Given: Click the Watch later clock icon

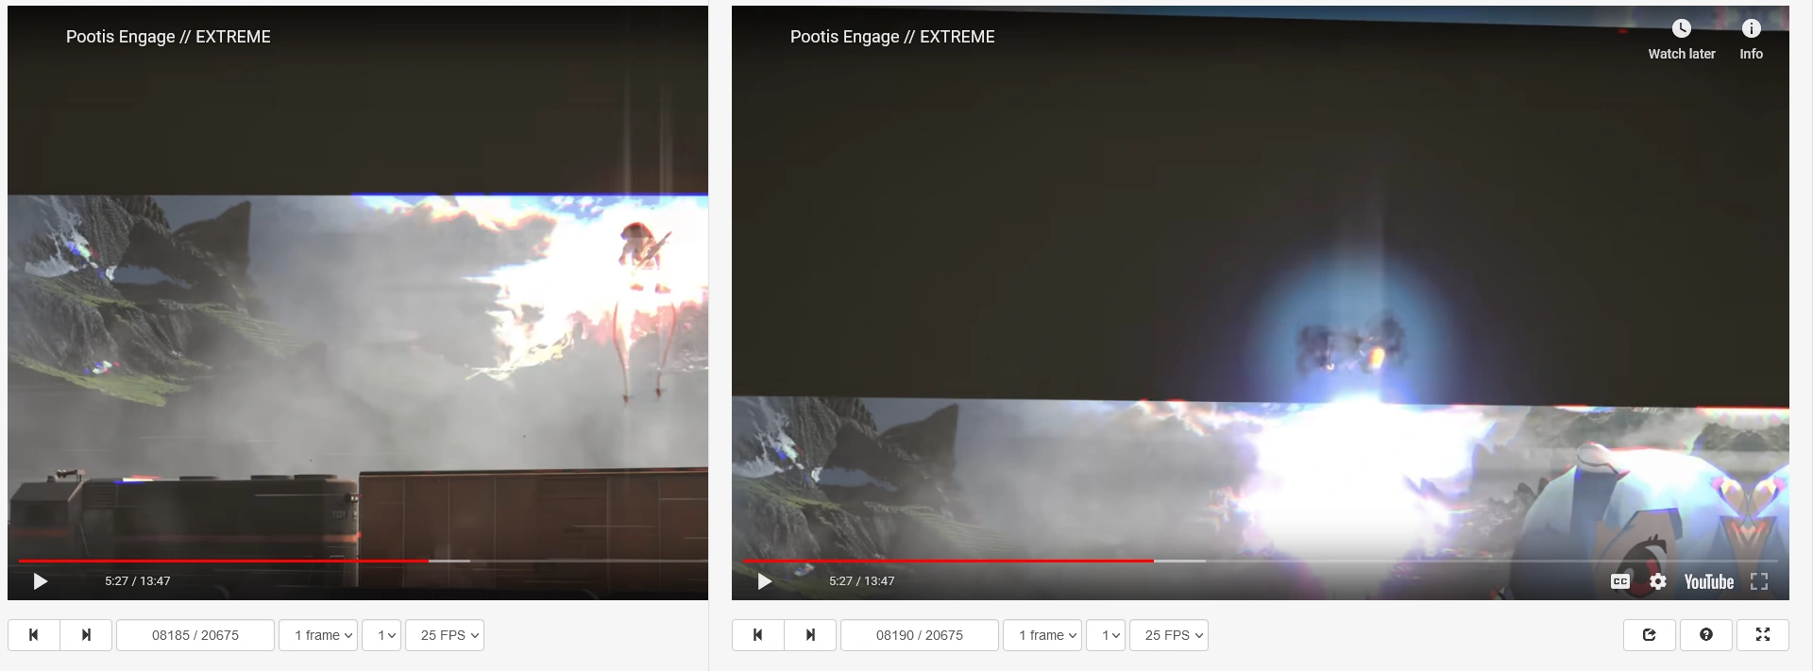Looking at the screenshot, I should click(1682, 28).
